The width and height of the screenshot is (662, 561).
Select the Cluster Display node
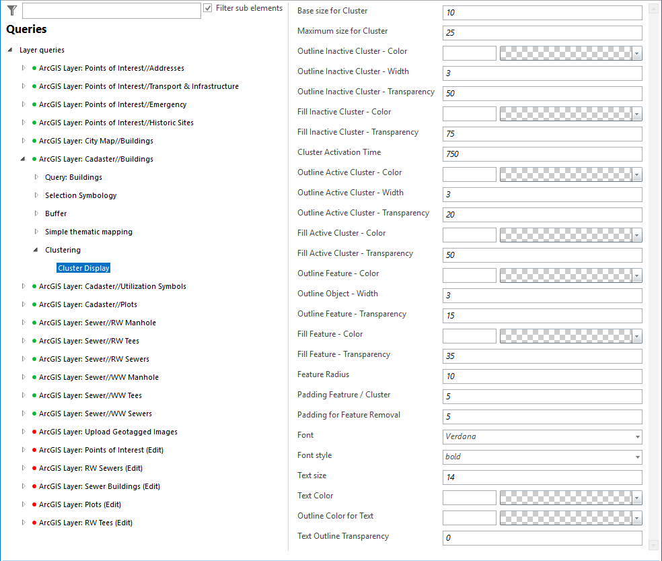tap(83, 267)
